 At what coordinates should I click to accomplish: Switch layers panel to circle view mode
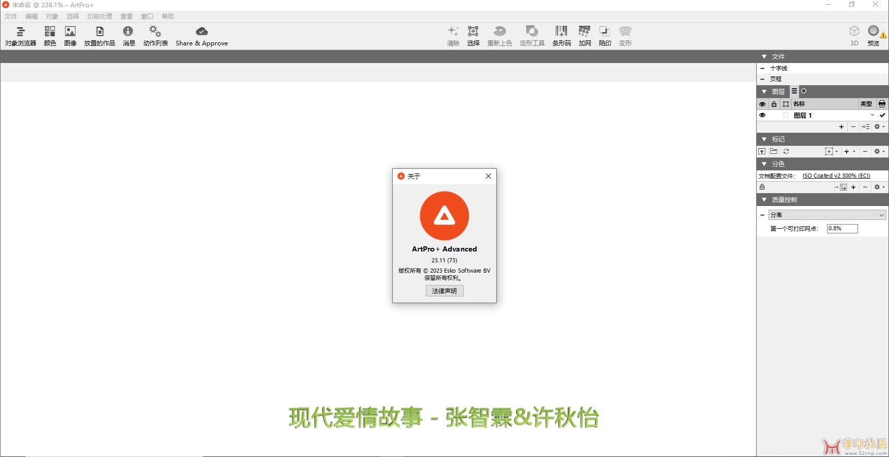coord(804,91)
